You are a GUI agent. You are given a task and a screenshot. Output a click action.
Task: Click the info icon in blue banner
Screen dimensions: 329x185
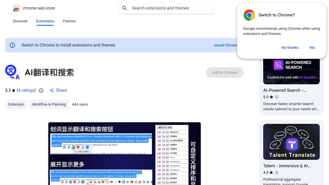pos(12,45)
